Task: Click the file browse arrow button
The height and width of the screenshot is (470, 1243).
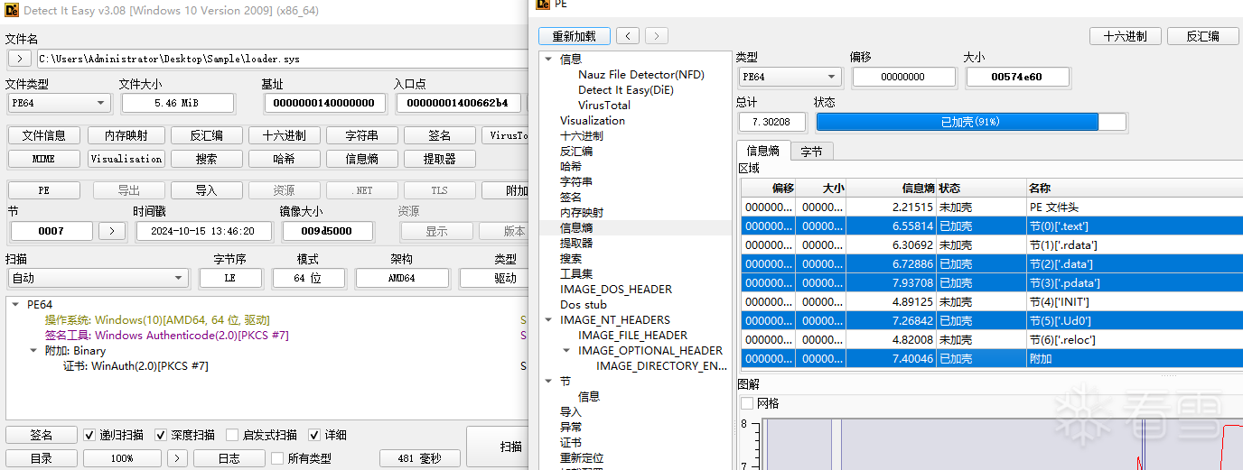Action: coord(19,59)
